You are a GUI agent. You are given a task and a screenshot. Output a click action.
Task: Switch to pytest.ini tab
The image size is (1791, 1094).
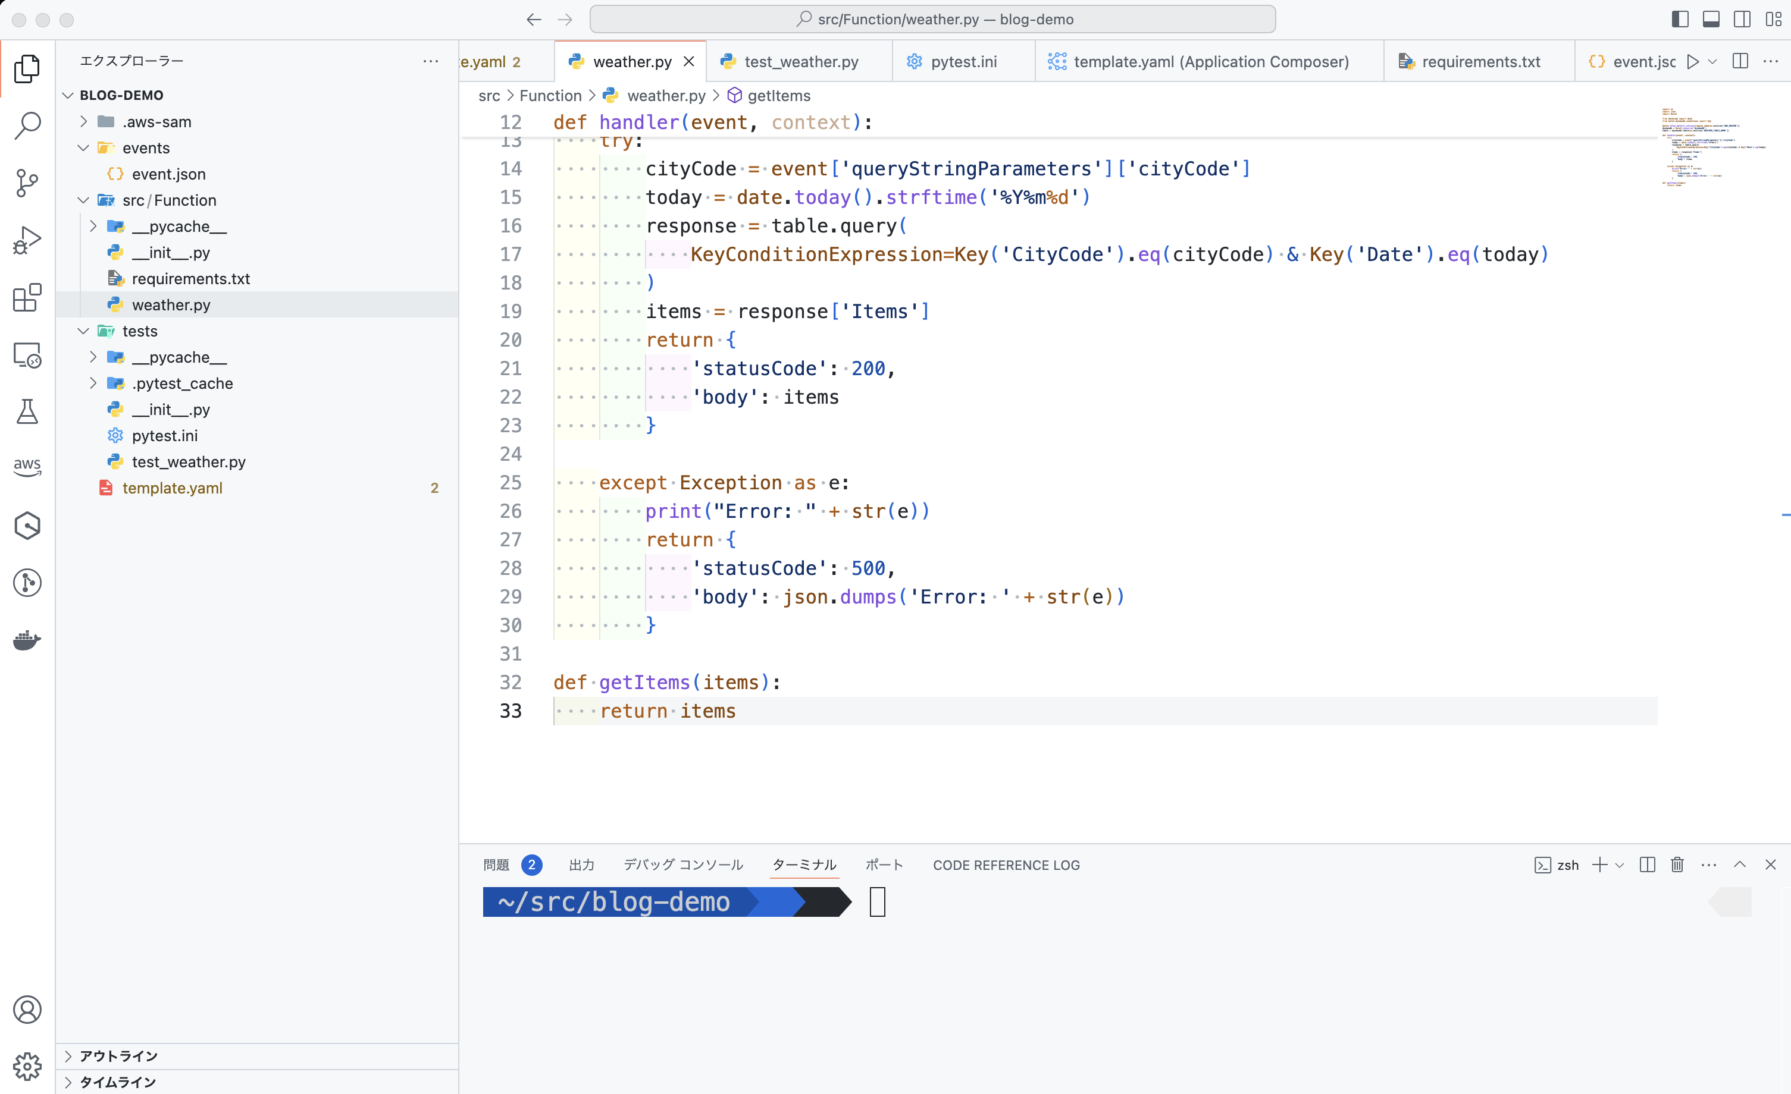coord(964,62)
